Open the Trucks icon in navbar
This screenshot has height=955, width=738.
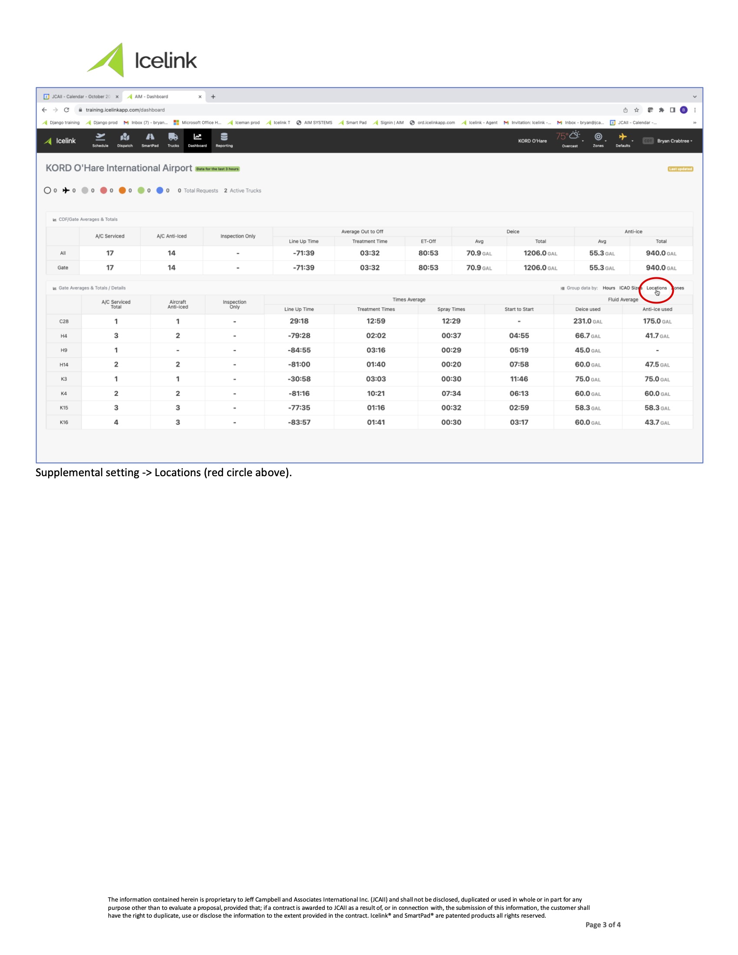[173, 140]
